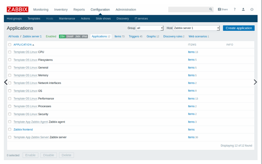Go to IT services submenu
The height and width of the screenshot is (164, 262).
point(141,19)
